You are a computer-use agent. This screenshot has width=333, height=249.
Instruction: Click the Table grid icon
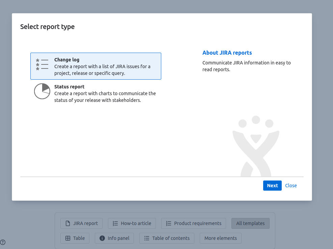pos(68,238)
